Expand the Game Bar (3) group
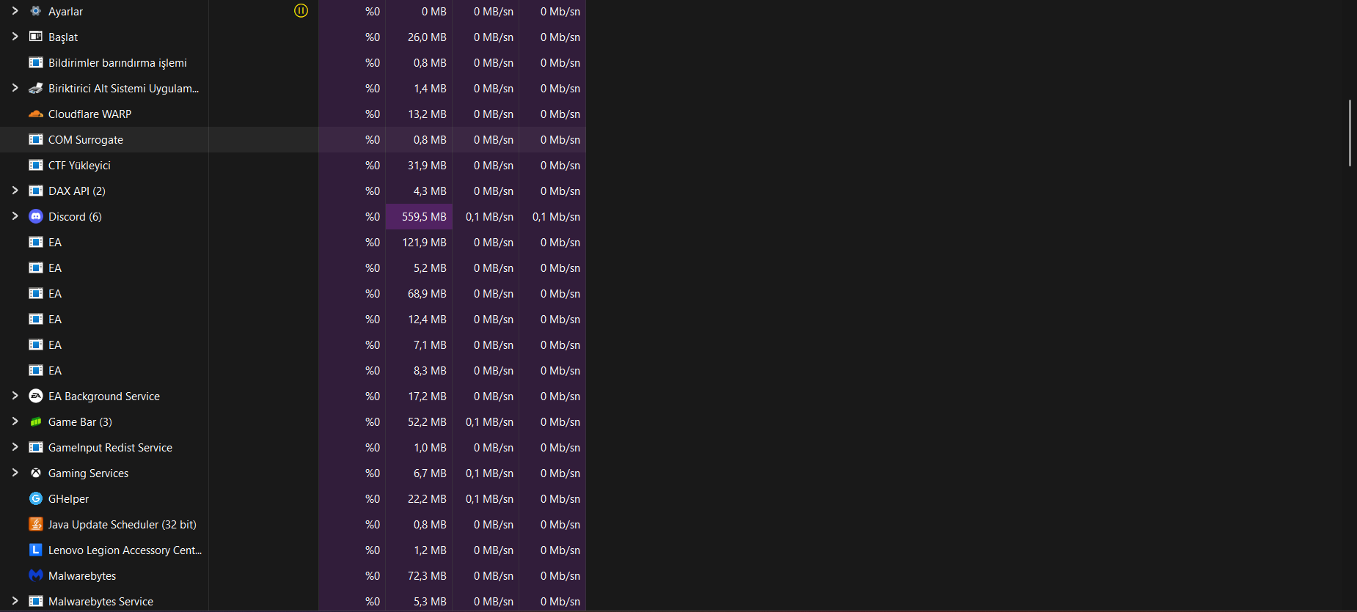Viewport: 1357px width, 612px height. click(15, 421)
